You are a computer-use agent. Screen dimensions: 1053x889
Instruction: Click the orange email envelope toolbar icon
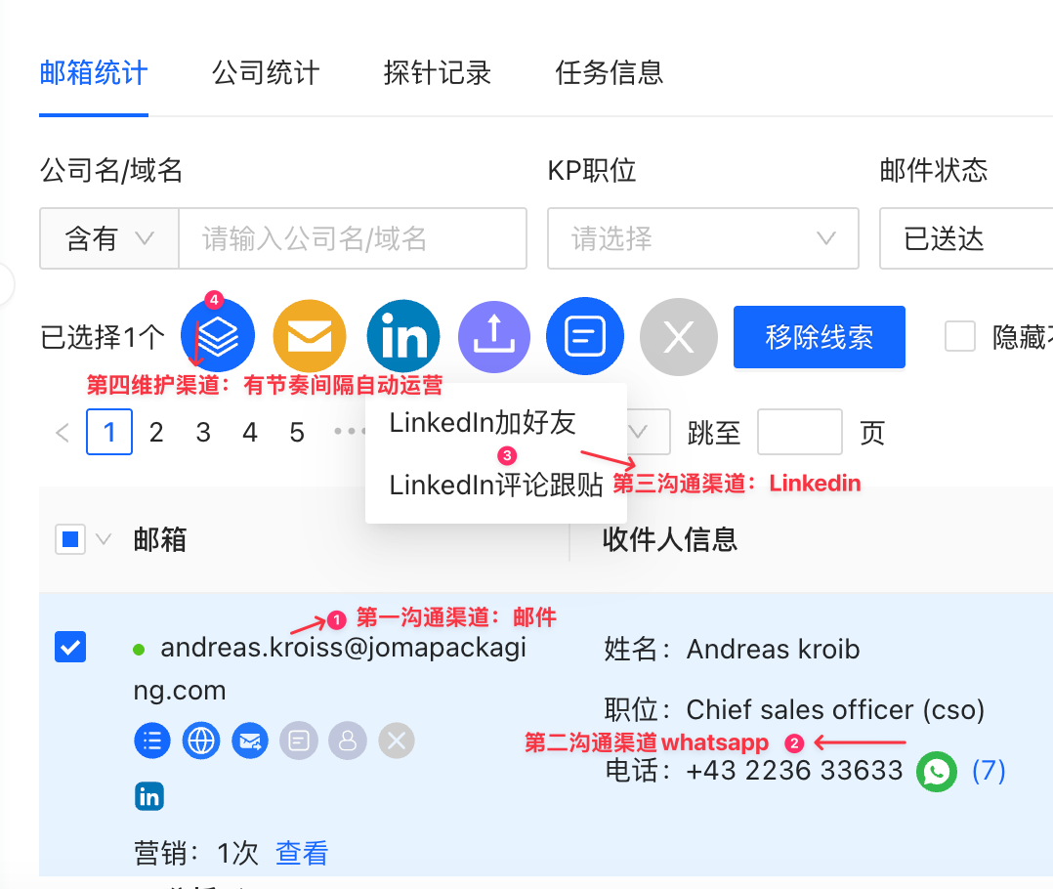click(310, 336)
